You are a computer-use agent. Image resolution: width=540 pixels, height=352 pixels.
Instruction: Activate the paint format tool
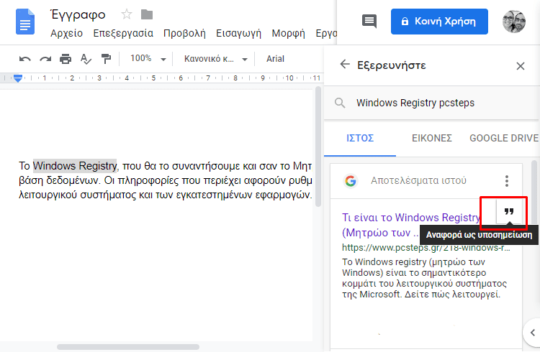(x=106, y=59)
